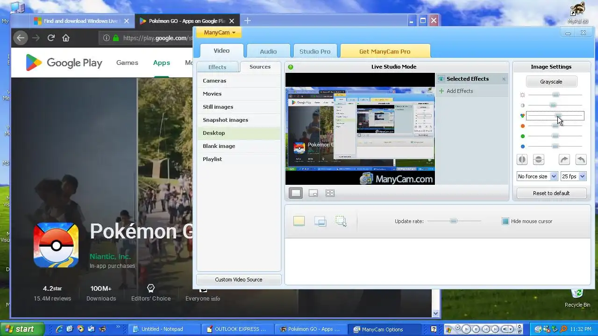The width and height of the screenshot is (598, 336).
Task: Expand the hidden quick launch chevron in the taskbar
Action: click(x=118, y=327)
